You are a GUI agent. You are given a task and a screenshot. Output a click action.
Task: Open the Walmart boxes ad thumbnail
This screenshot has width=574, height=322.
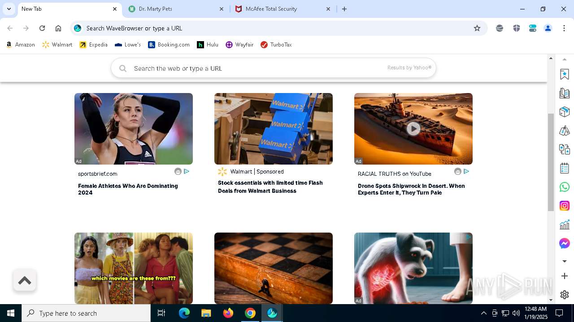tap(274, 129)
